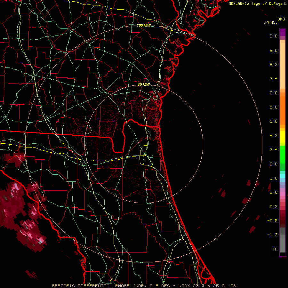Viewport: 288px width, 288px height.
Task: Click the 6.6 scale value
Action: point(274,93)
